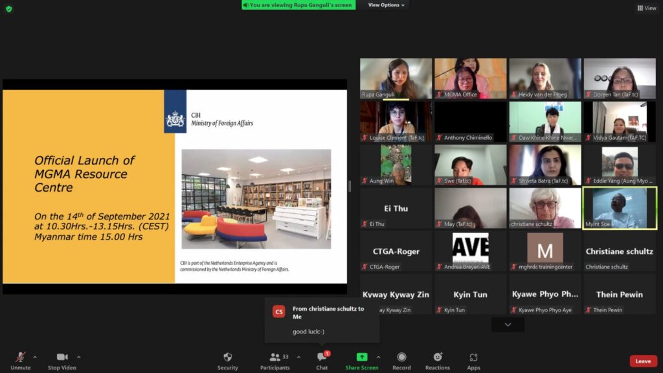Select Andrea Breyer AVE tile
663x373 pixels.
tap(470, 251)
